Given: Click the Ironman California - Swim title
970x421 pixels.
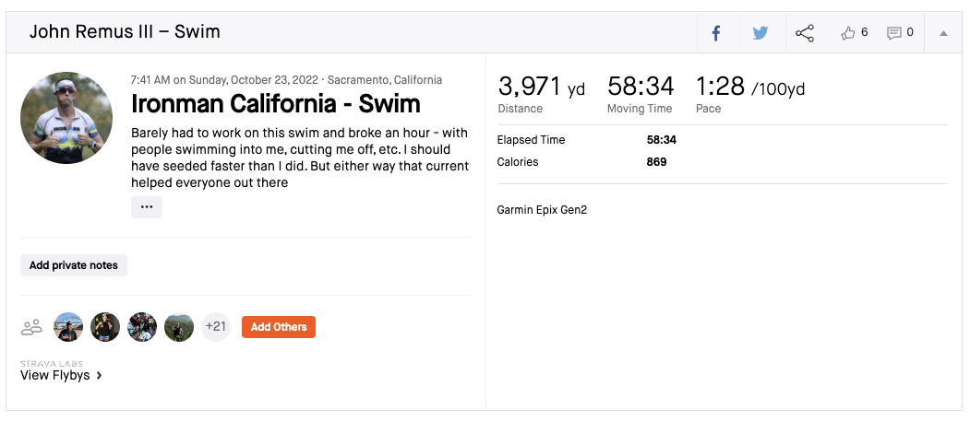Looking at the screenshot, I should tap(276, 103).
